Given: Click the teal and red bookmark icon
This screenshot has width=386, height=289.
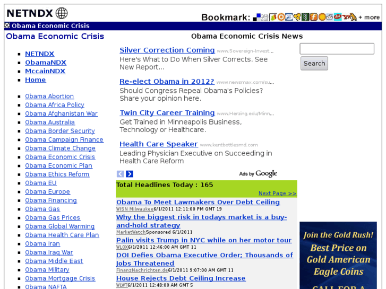Looking at the screenshot, I should click(338, 17).
